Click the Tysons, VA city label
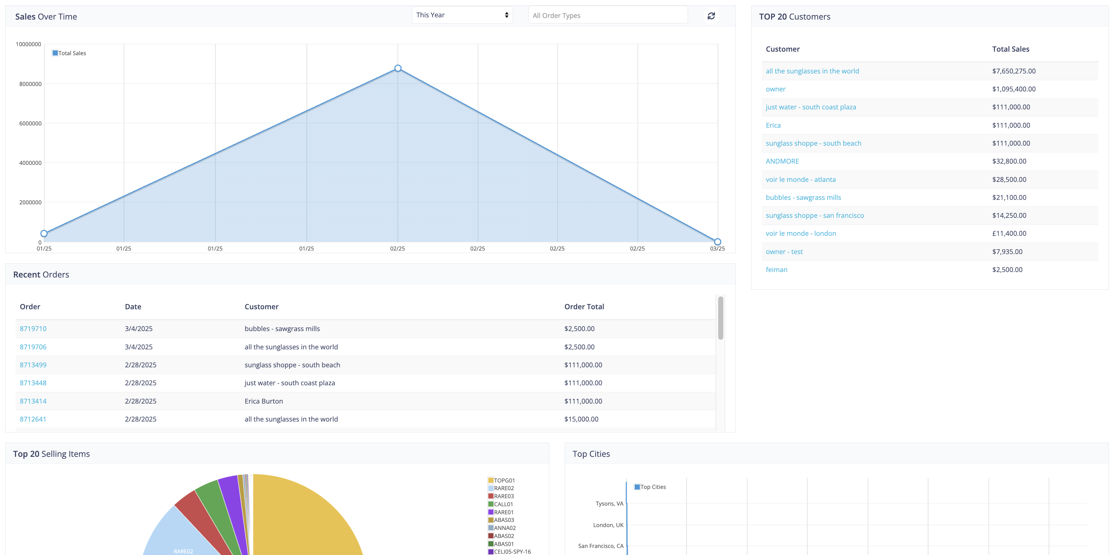Image resolution: width=1114 pixels, height=555 pixels. 609,504
